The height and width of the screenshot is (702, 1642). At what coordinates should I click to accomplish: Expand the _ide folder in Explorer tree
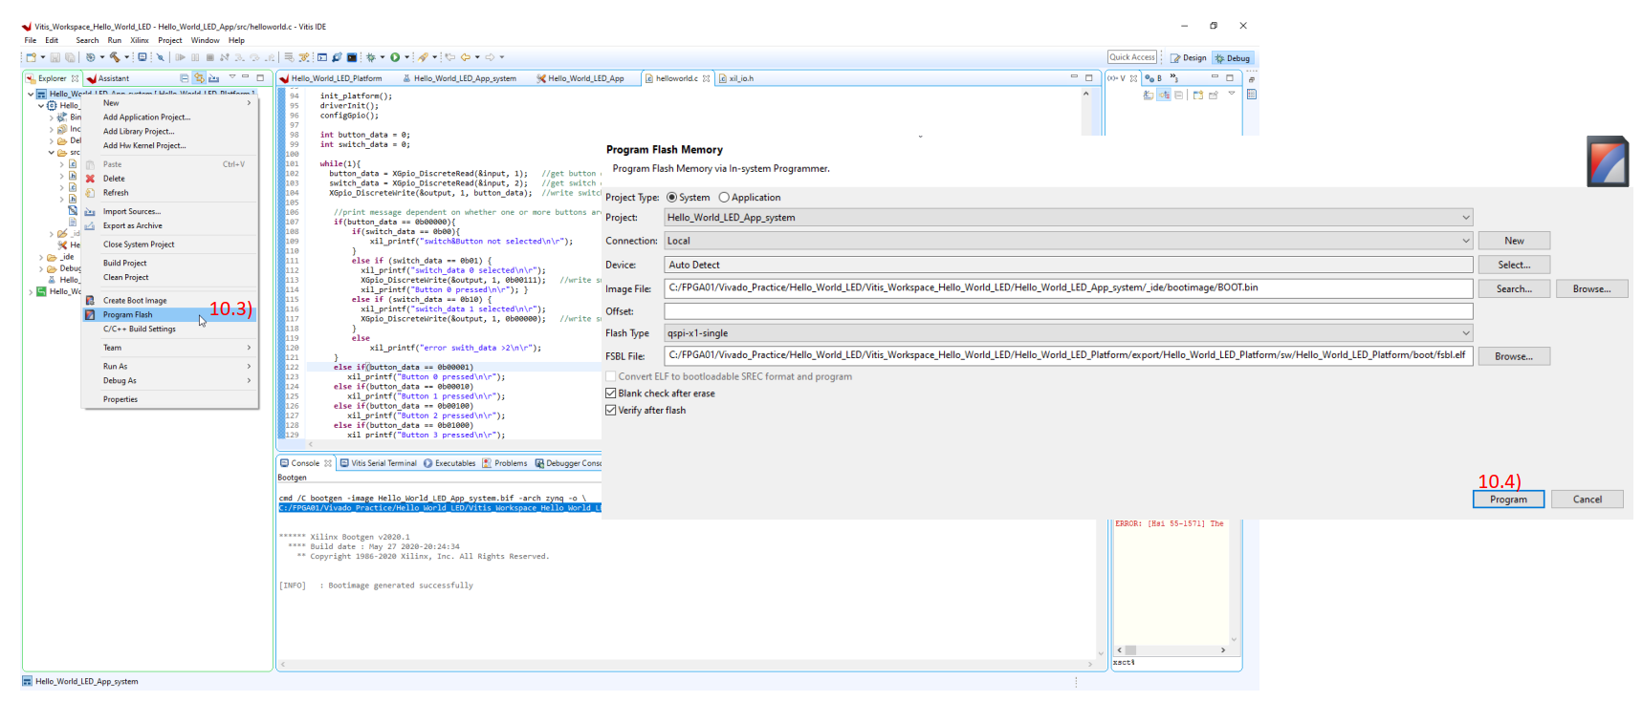[x=41, y=257]
